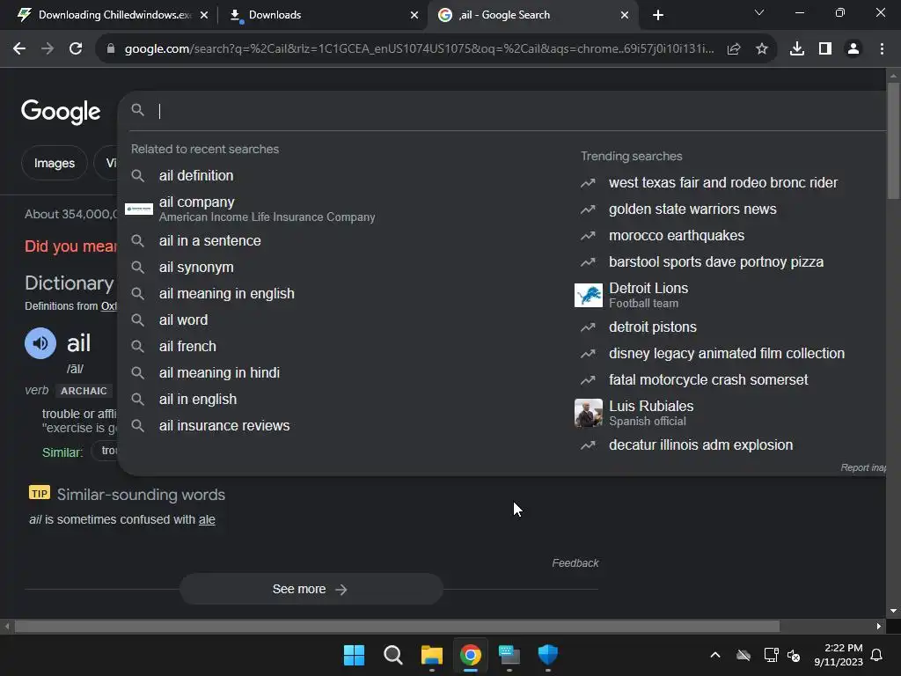The height and width of the screenshot is (676, 901).
Task: Select trending 'fatal motorcycle crash somerset'
Action: point(708,379)
